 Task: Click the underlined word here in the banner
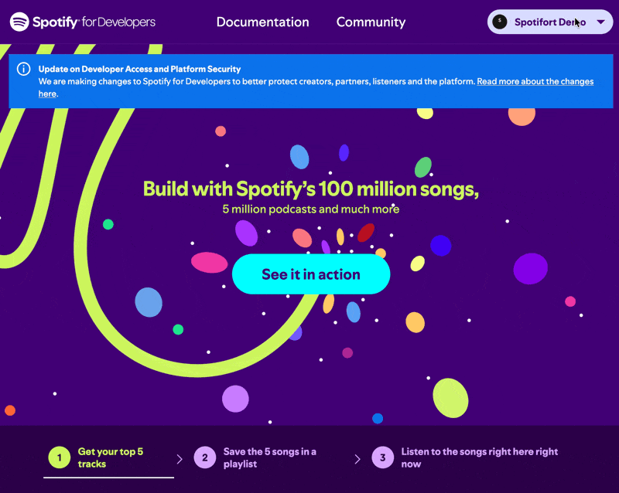tap(46, 93)
